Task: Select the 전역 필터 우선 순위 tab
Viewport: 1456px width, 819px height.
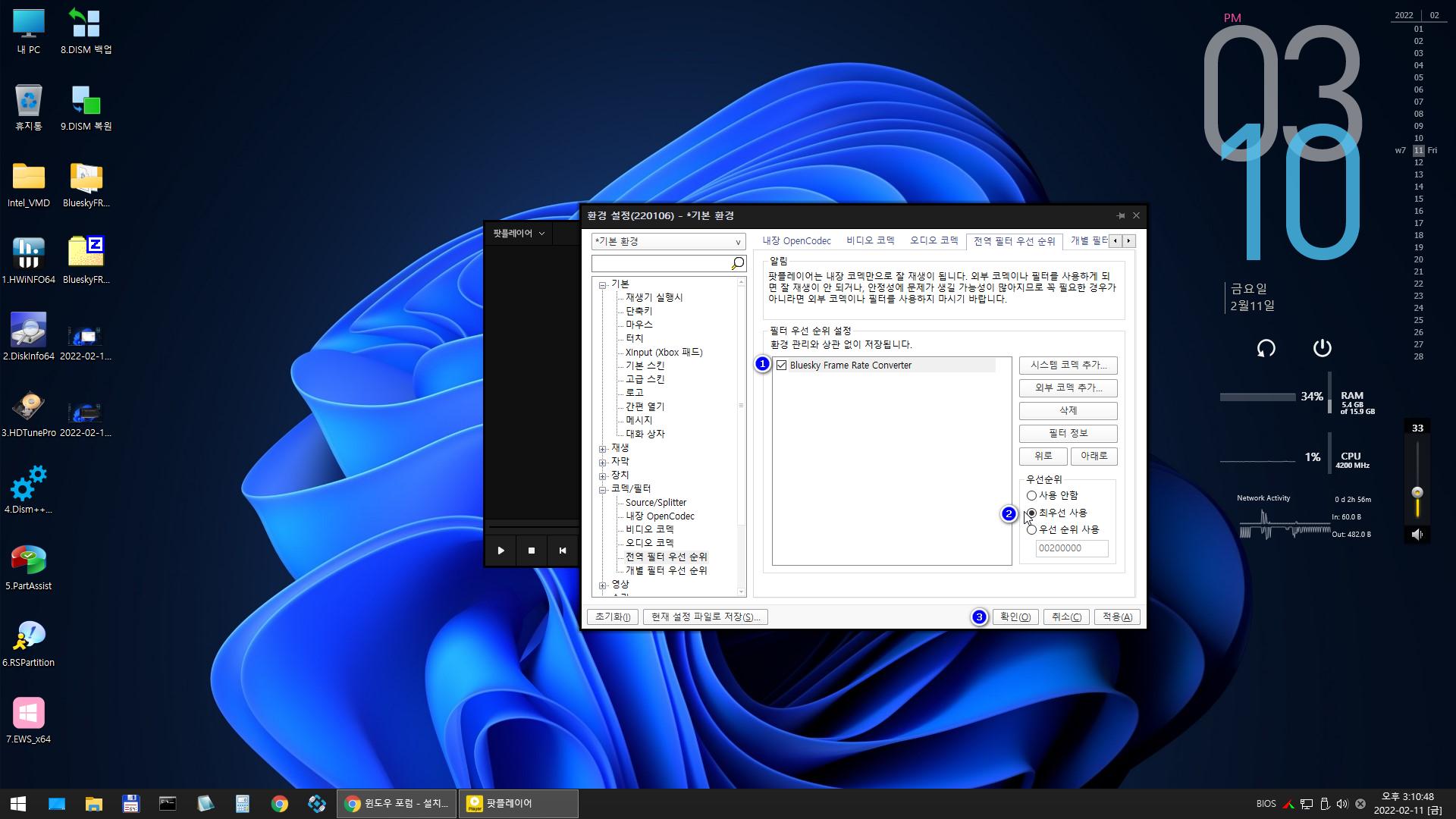Action: point(1015,241)
